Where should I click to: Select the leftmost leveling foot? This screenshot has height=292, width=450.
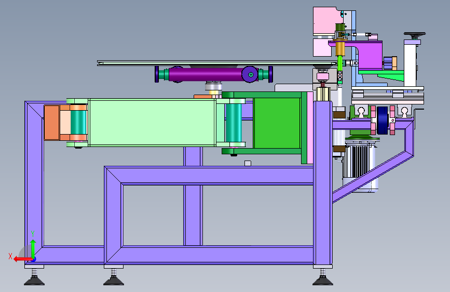(x=34, y=277)
